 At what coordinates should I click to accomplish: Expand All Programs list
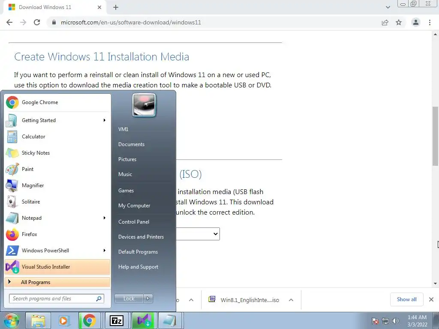pos(57,282)
